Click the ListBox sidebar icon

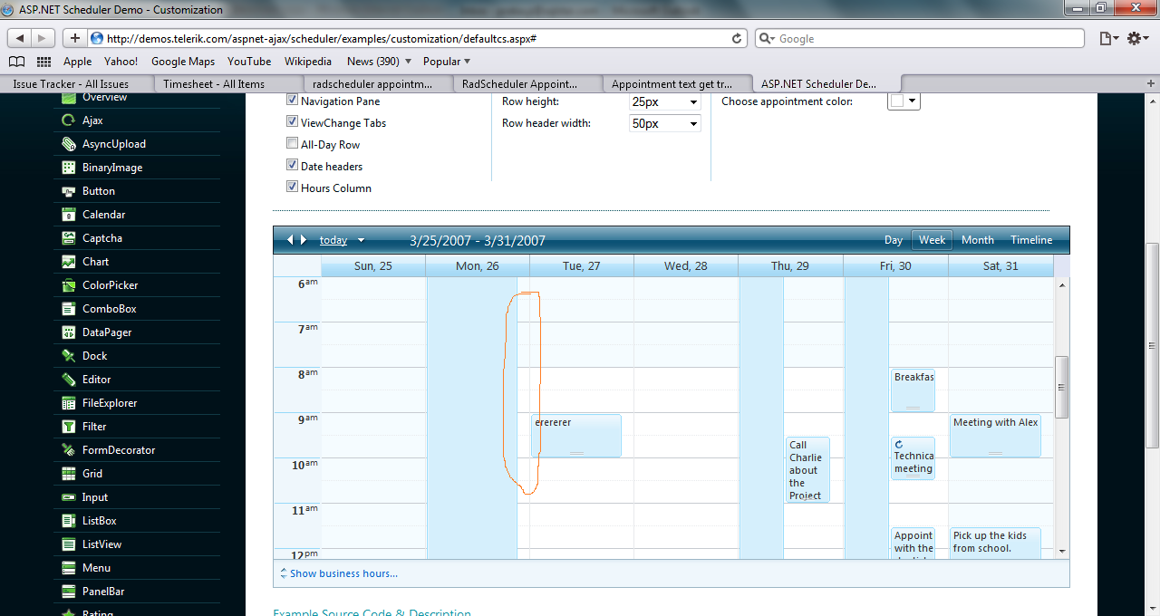point(68,521)
